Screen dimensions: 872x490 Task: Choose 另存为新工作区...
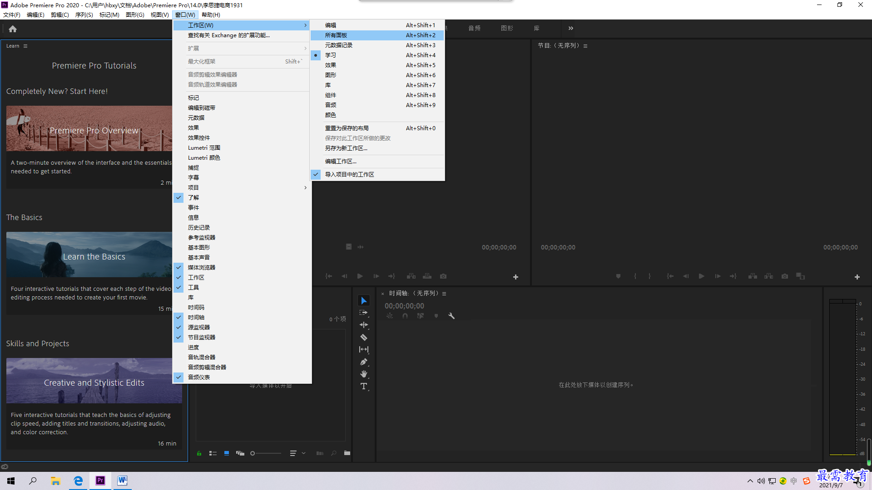377,148
